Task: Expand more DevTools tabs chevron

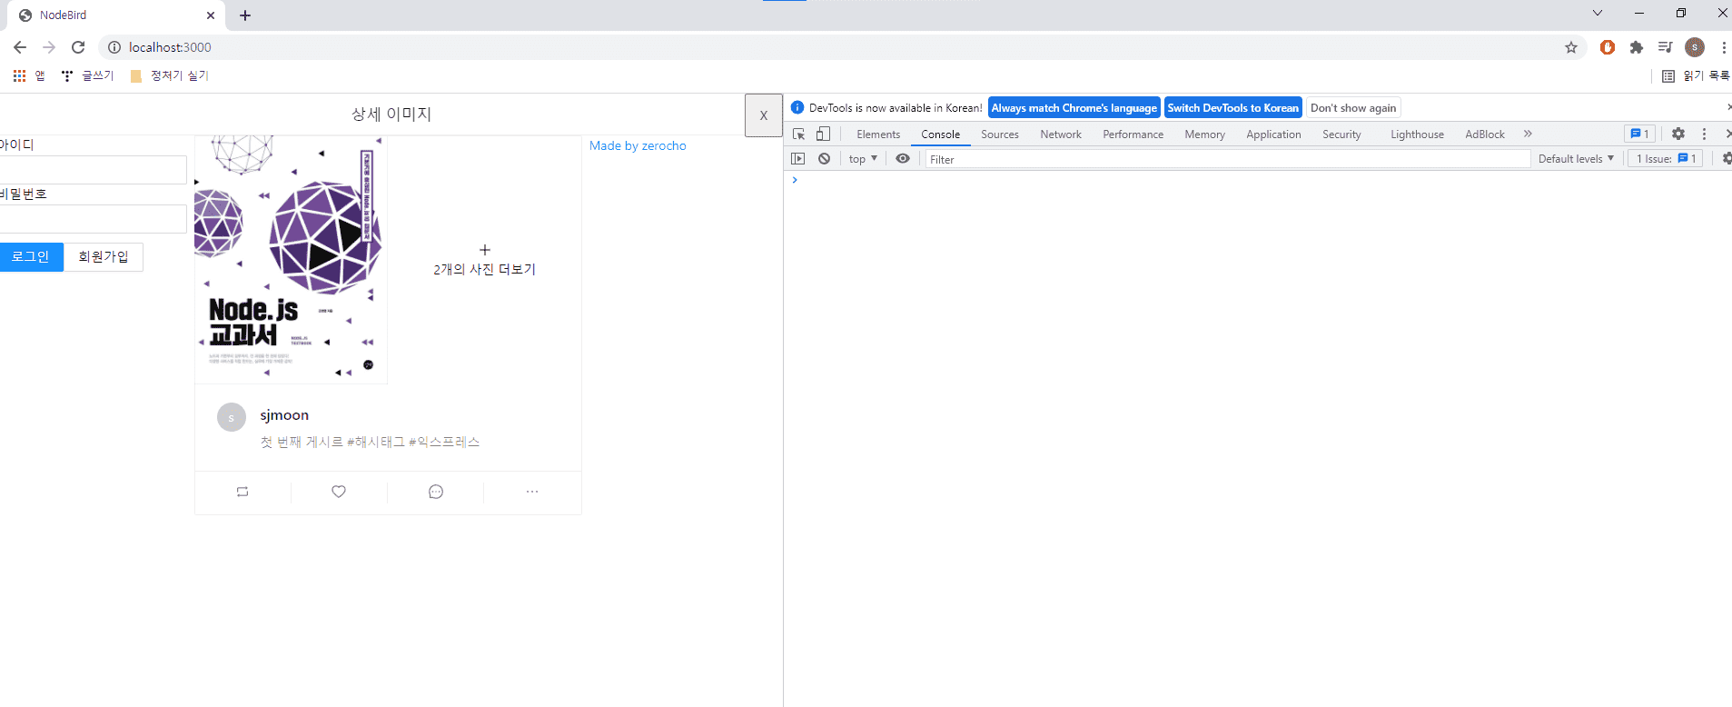Action: (x=1528, y=134)
